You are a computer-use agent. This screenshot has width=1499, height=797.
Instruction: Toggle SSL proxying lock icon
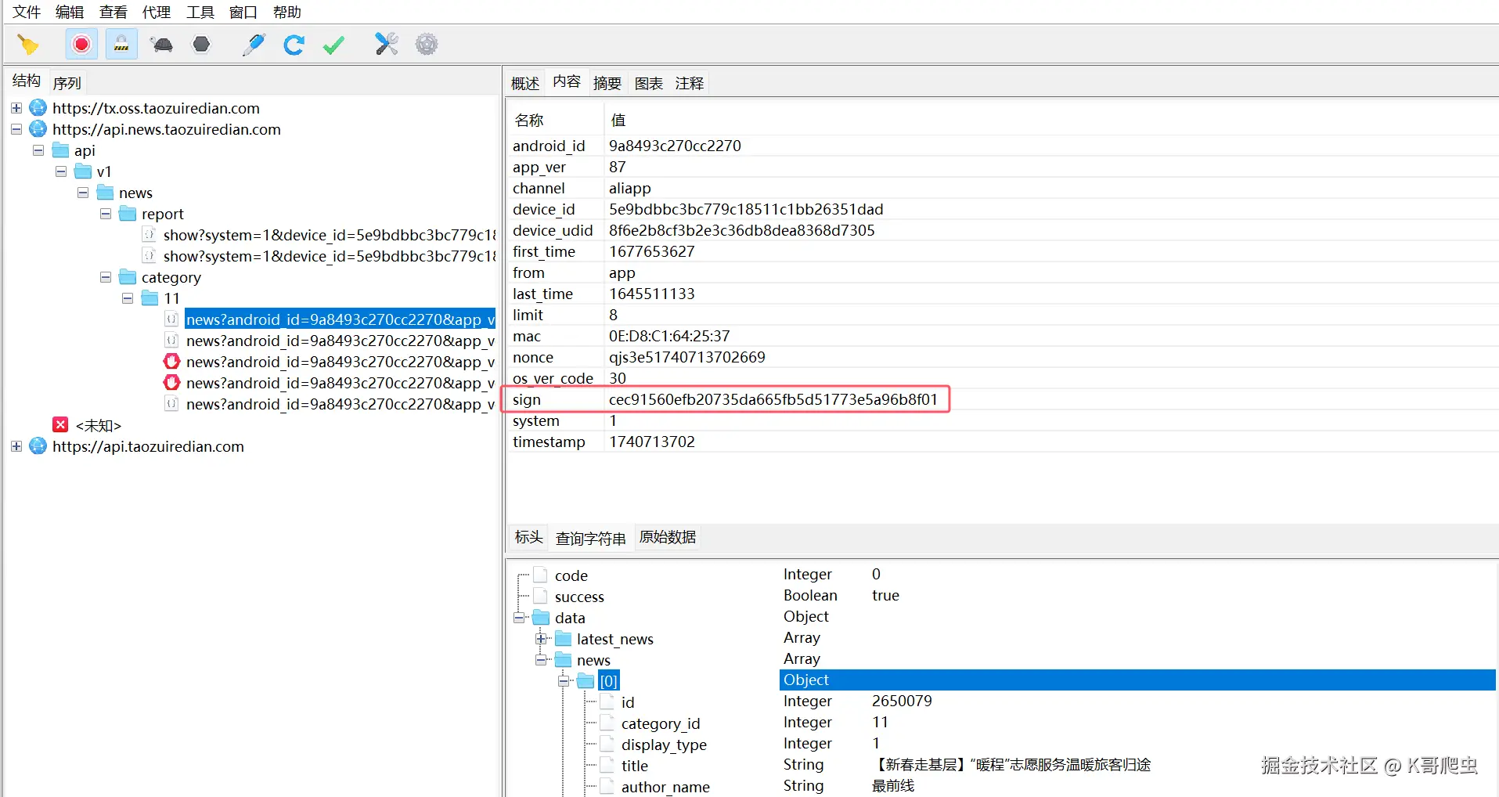point(121,45)
